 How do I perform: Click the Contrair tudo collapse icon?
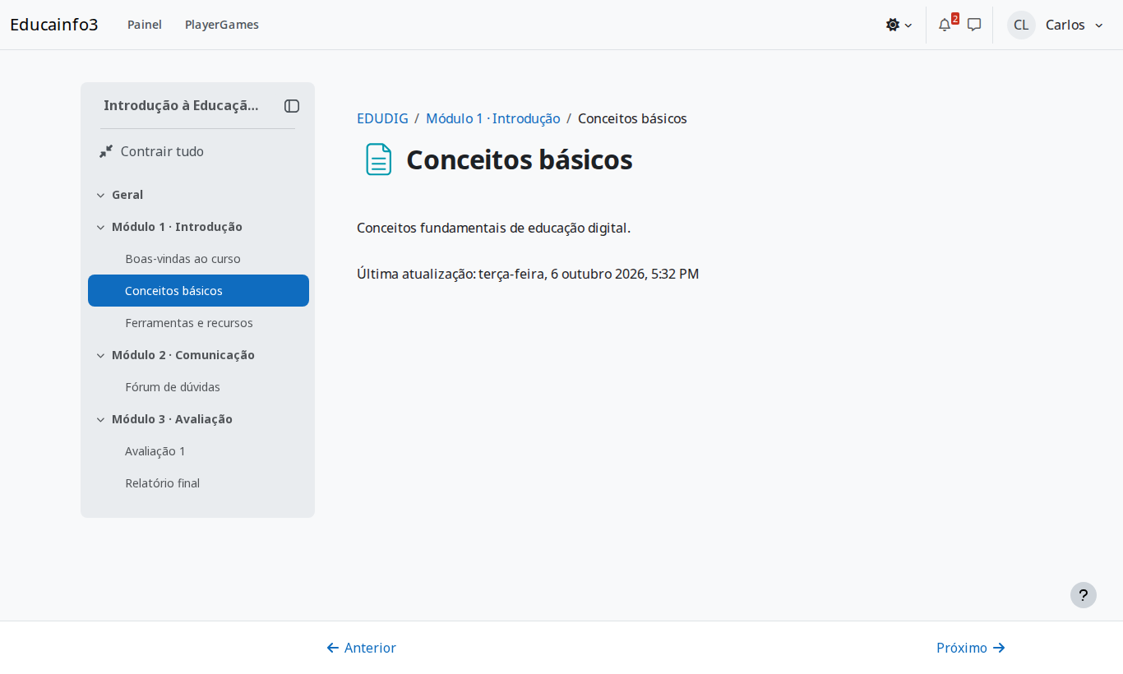(x=106, y=151)
